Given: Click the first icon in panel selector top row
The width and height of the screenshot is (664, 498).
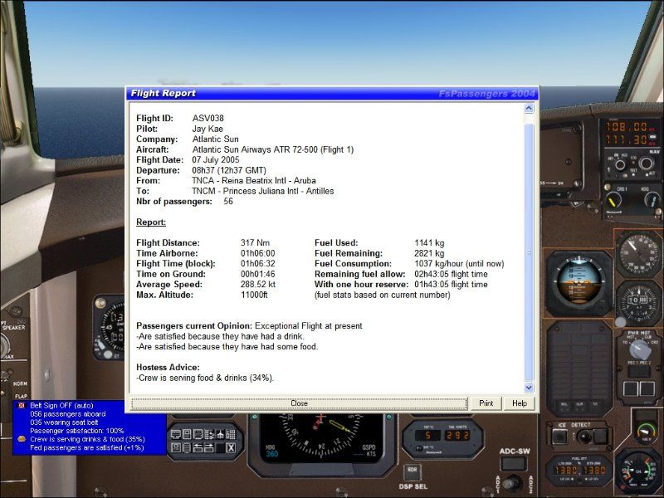Looking at the screenshot, I should pos(176,434).
